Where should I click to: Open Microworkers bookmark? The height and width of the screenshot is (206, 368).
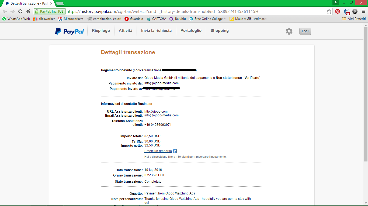(x=71, y=19)
